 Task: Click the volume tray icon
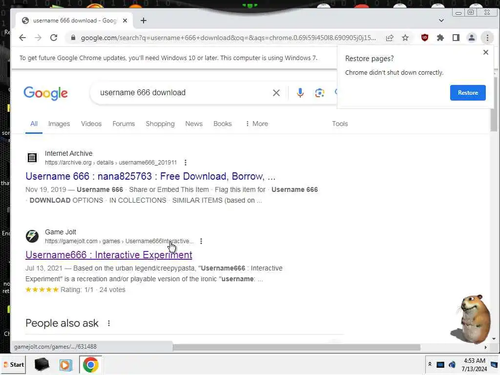tap(452, 365)
